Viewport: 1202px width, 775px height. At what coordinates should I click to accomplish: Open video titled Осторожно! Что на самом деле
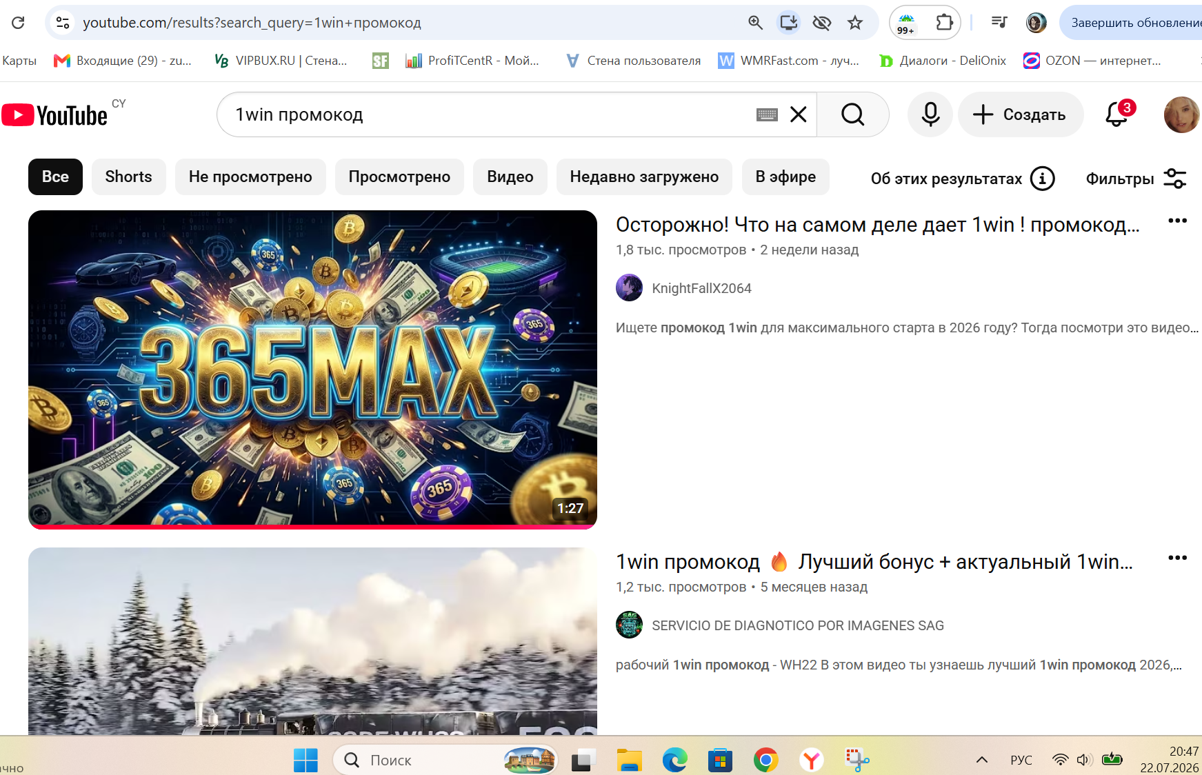click(x=877, y=225)
